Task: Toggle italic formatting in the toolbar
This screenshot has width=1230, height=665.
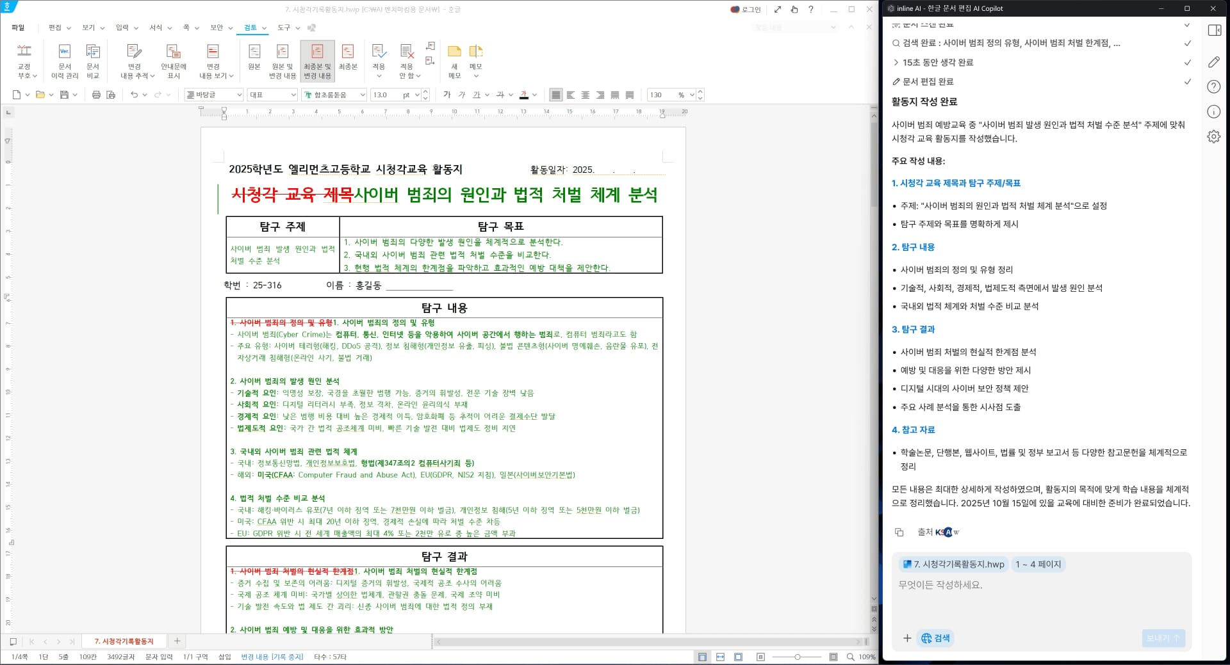Action: tap(461, 95)
